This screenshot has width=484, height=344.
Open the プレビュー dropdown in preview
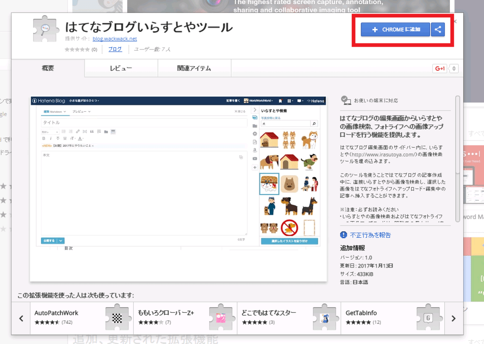tap(81, 111)
